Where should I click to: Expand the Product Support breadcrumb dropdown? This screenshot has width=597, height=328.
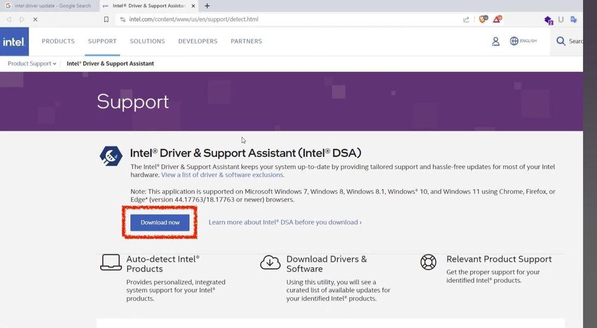point(32,64)
